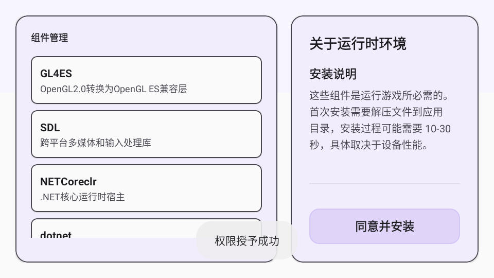
Task: Click the 安装说明 subheading
Action: tap(333, 74)
